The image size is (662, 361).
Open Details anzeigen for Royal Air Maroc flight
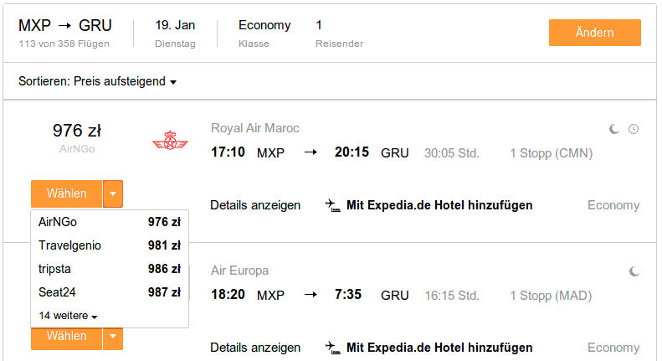click(x=255, y=205)
